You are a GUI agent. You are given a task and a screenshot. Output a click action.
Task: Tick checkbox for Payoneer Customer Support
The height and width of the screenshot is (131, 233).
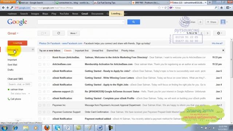[x=40, y=112]
